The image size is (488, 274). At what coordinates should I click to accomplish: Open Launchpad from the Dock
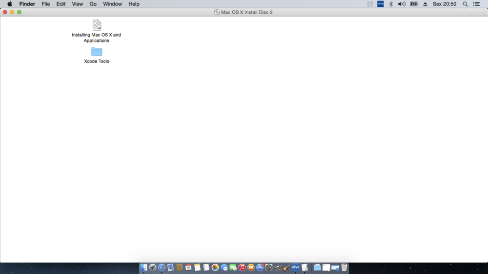click(x=153, y=268)
